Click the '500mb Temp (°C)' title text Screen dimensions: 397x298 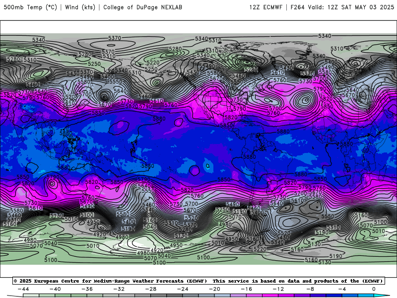(x=30, y=7)
